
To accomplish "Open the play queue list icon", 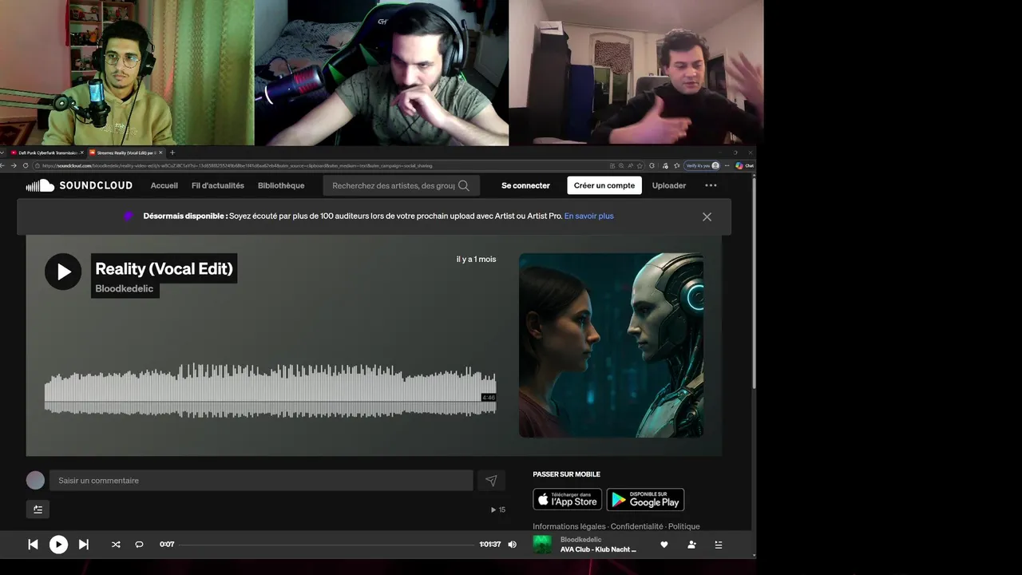I will [x=718, y=545].
